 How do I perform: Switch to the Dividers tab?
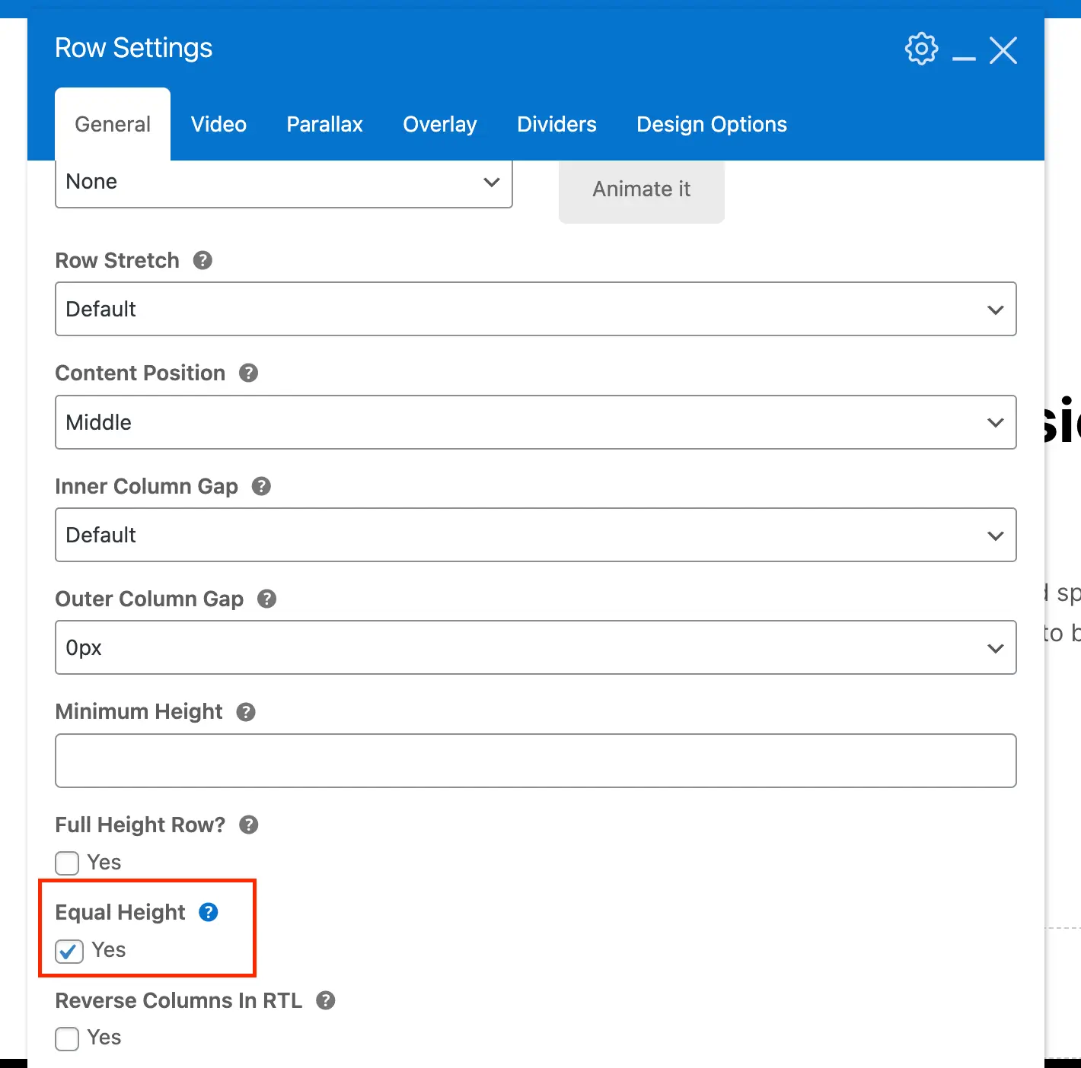(556, 124)
